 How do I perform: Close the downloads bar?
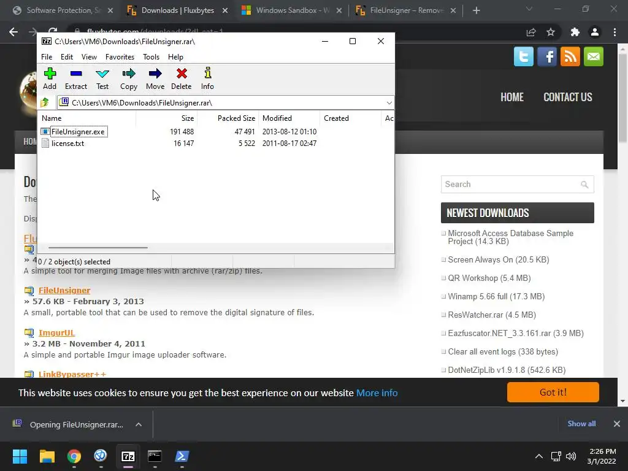617,424
